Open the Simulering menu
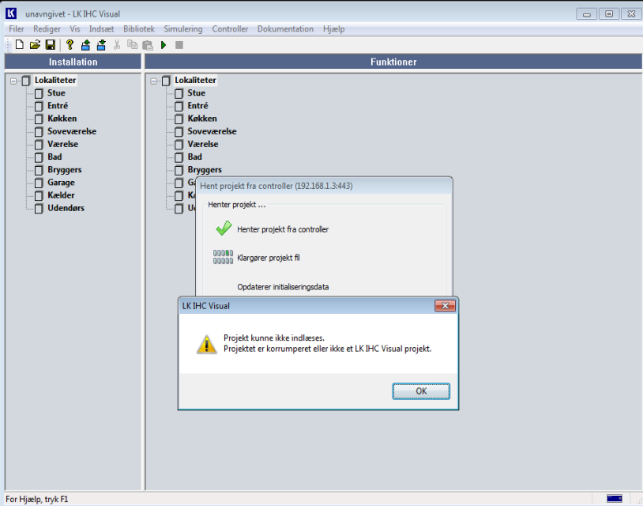The width and height of the screenshot is (643, 506). pos(182,29)
